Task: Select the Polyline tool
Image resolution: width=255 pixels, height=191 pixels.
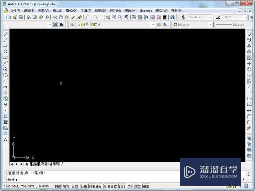Action: (x=5, y=46)
